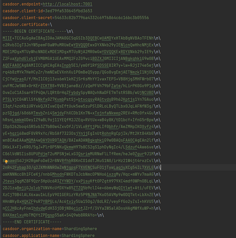This screenshot has height=238, width=236.
Task: Click the yellow intention bulb icon
Action: pyautogui.click(x=6, y=161)
